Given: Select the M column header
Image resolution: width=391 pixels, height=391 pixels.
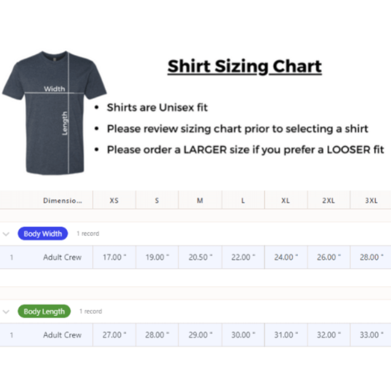Looking at the screenshot, I should (x=200, y=200).
